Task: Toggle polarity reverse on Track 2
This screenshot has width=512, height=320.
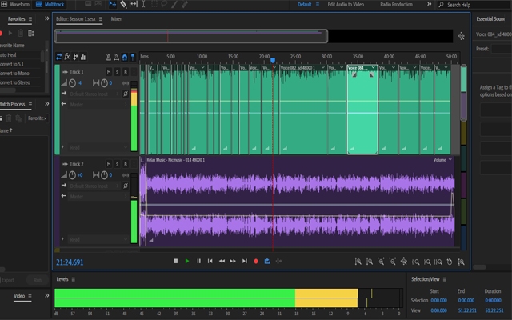Action: 126,186
